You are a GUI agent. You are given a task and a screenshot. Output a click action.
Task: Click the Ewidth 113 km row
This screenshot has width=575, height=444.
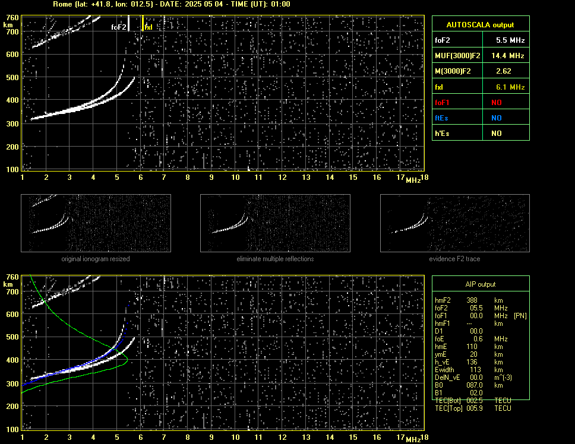(x=468, y=370)
